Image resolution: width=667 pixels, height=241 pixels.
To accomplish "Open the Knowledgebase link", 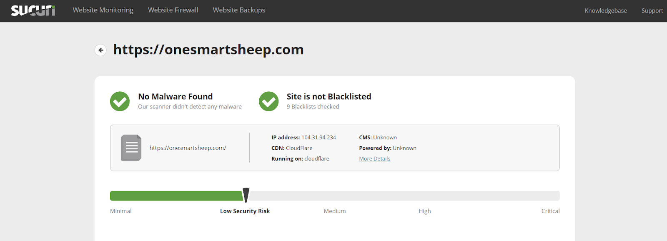I will [x=606, y=10].
